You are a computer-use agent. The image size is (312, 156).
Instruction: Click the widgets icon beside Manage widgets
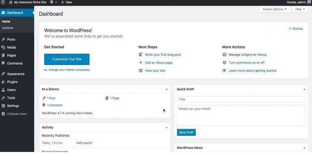pos(224,54)
